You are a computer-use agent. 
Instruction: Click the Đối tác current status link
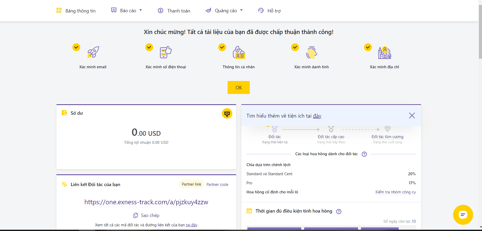[275, 137]
